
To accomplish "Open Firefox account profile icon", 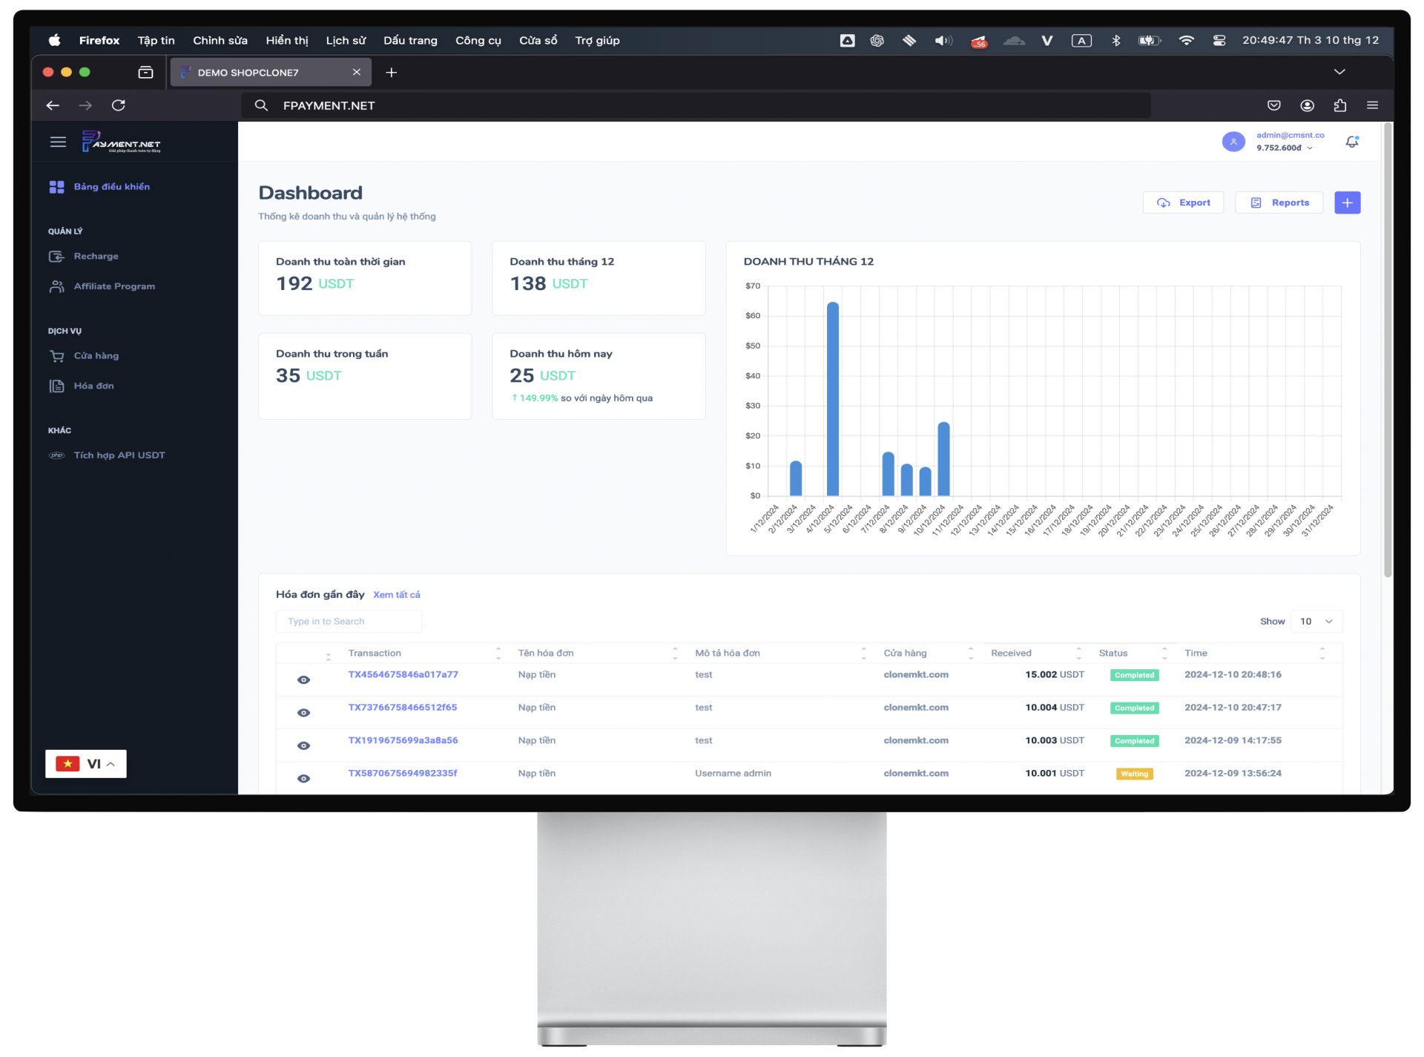I will pyautogui.click(x=1307, y=105).
